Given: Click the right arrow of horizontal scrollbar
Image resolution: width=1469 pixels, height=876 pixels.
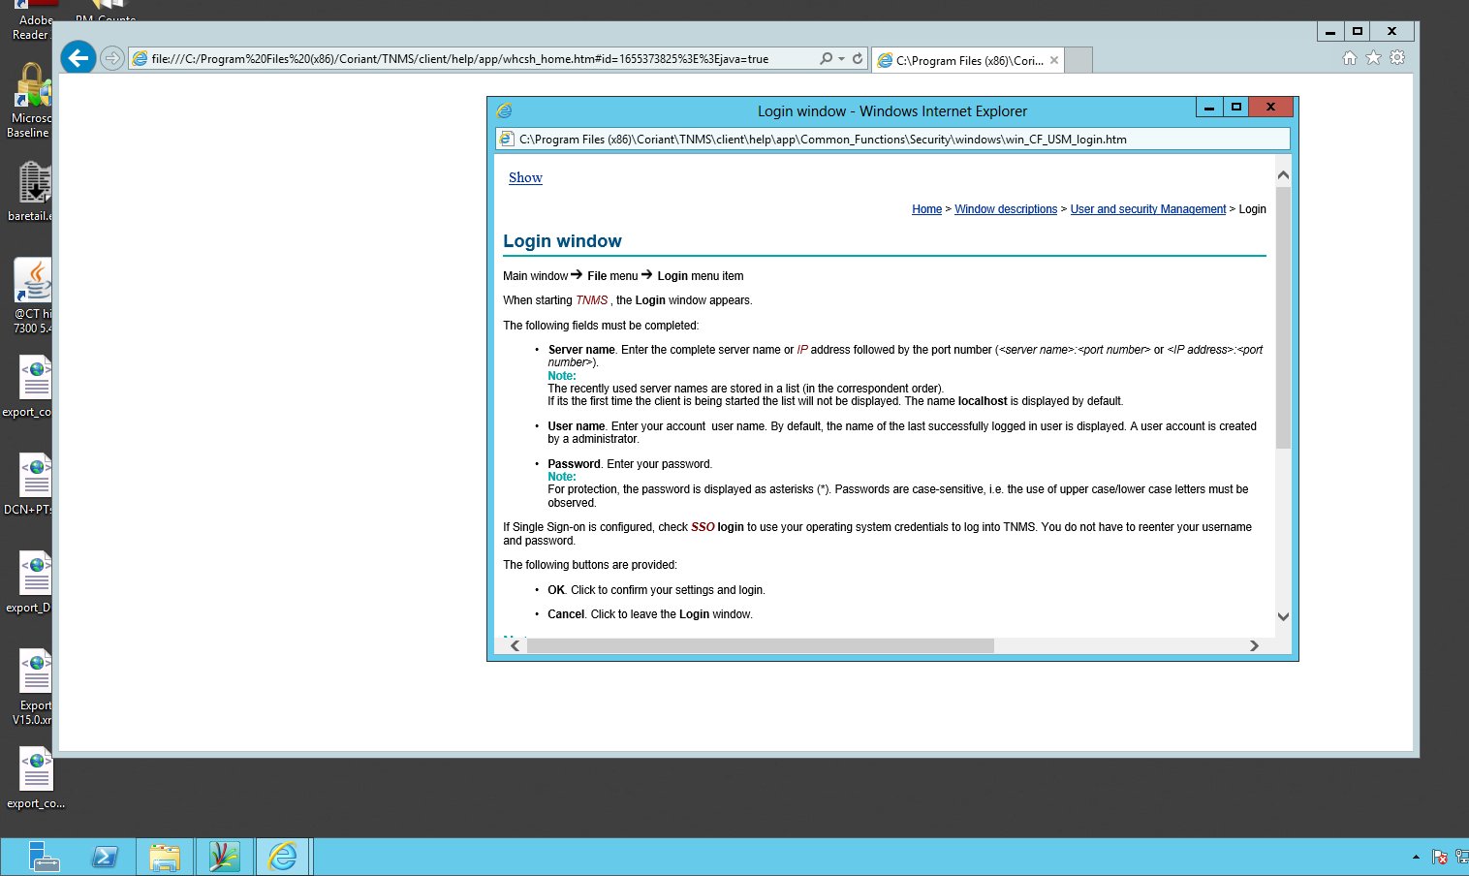Looking at the screenshot, I should point(1254,645).
